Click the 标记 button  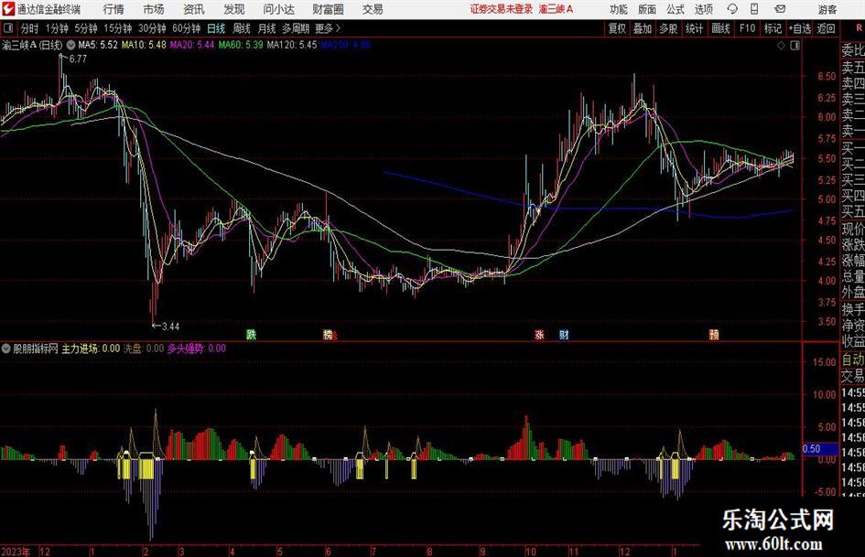pos(773,28)
